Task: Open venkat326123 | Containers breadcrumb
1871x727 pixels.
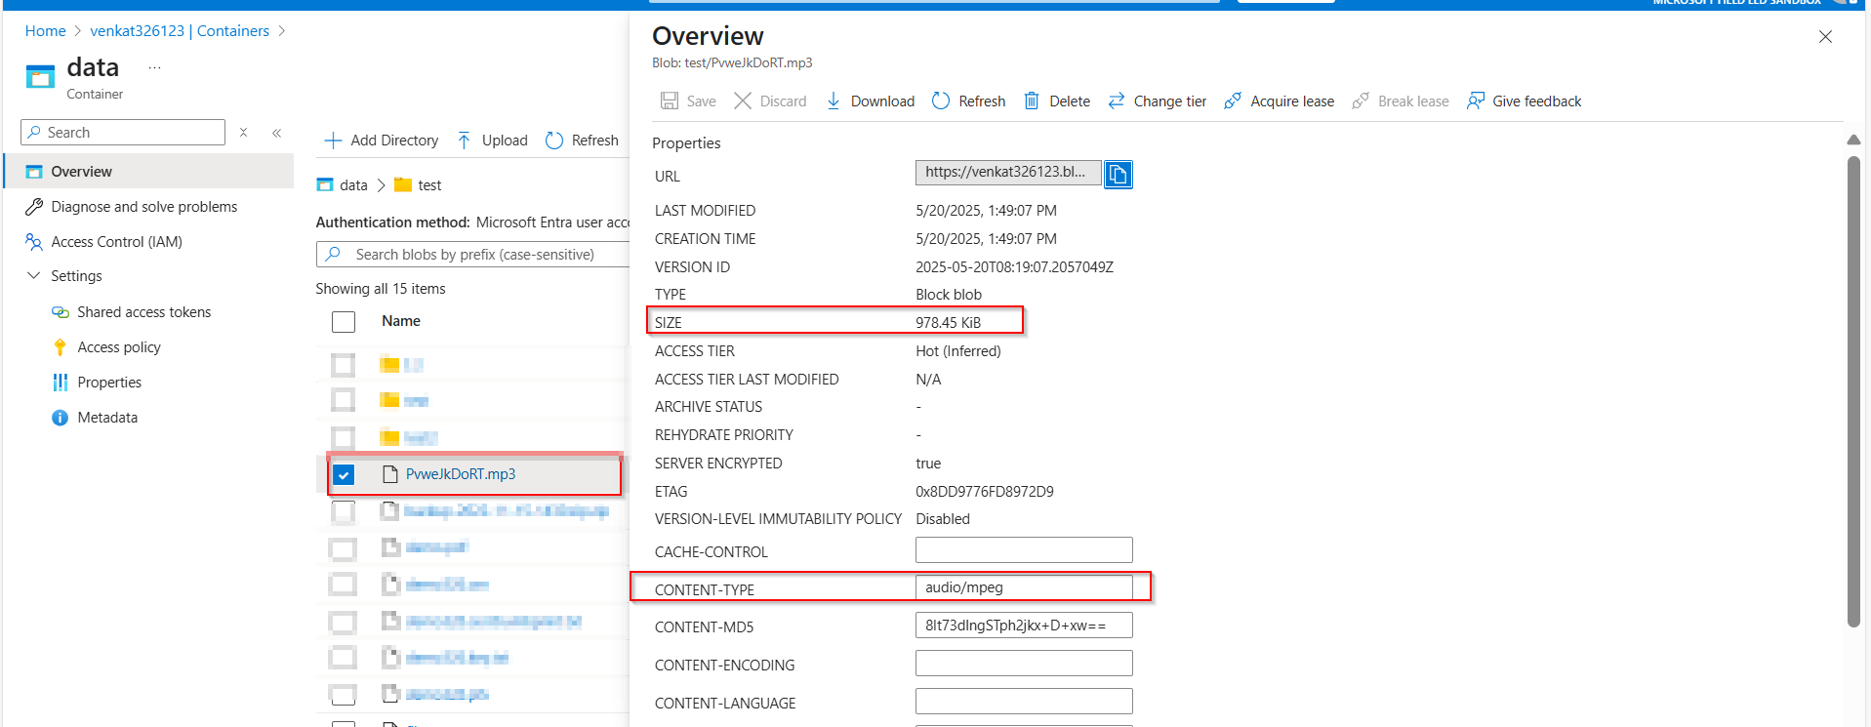Action: pos(180,31)
